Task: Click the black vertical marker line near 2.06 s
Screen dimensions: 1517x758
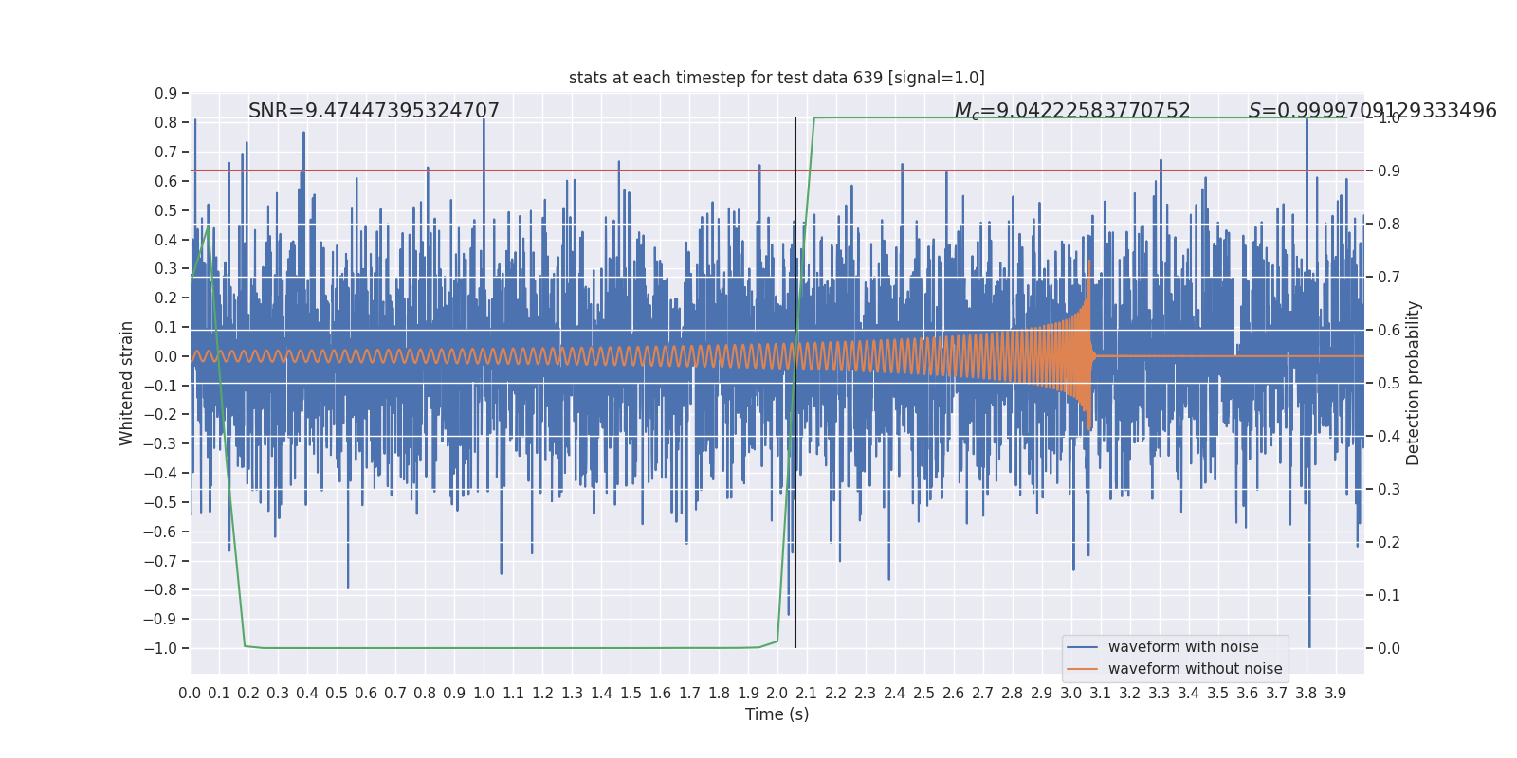Action: (795, 383)
